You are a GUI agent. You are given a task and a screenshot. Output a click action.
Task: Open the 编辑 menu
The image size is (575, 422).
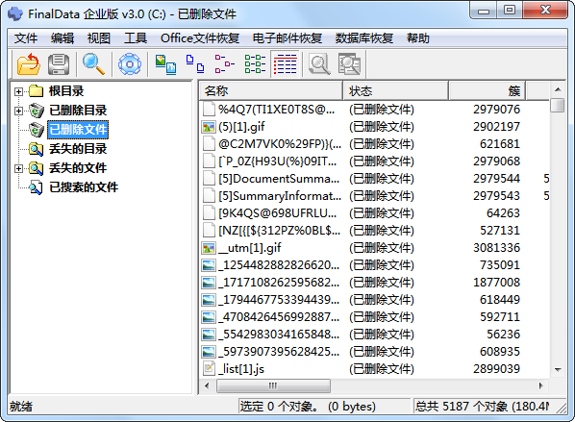[62, 38]
